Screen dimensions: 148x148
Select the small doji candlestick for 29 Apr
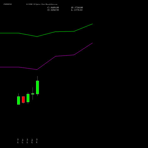tap(33, 94)
